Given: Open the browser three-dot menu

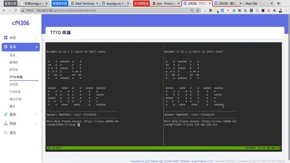Looking at the screenshot, I should (286, 10).
